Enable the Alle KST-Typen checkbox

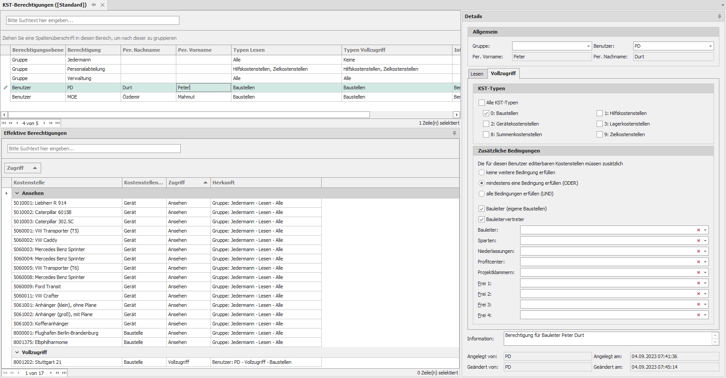click(482, 103)
